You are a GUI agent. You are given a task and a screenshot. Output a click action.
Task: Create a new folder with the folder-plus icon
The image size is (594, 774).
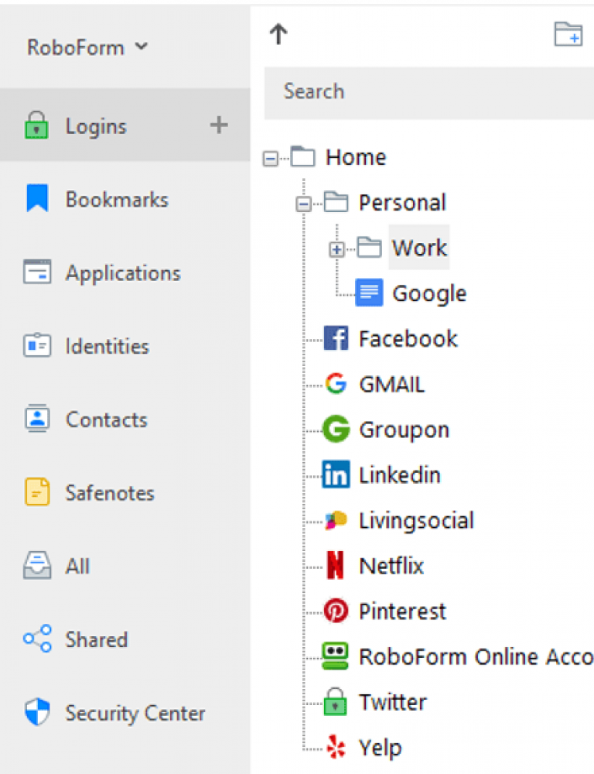click(568, 34)
